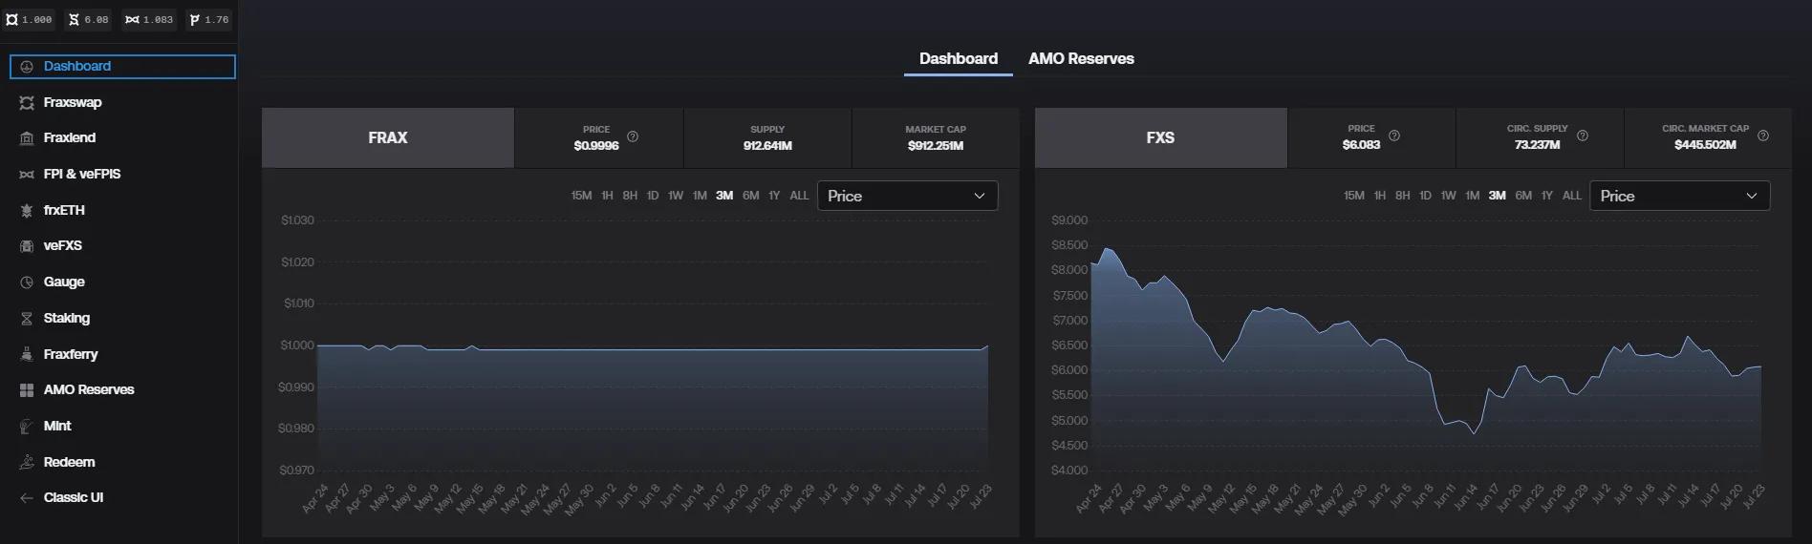Select the active 3M range on FXS chart
The width and height of the screenshot is (1812, 544).
pos(1498,196)
